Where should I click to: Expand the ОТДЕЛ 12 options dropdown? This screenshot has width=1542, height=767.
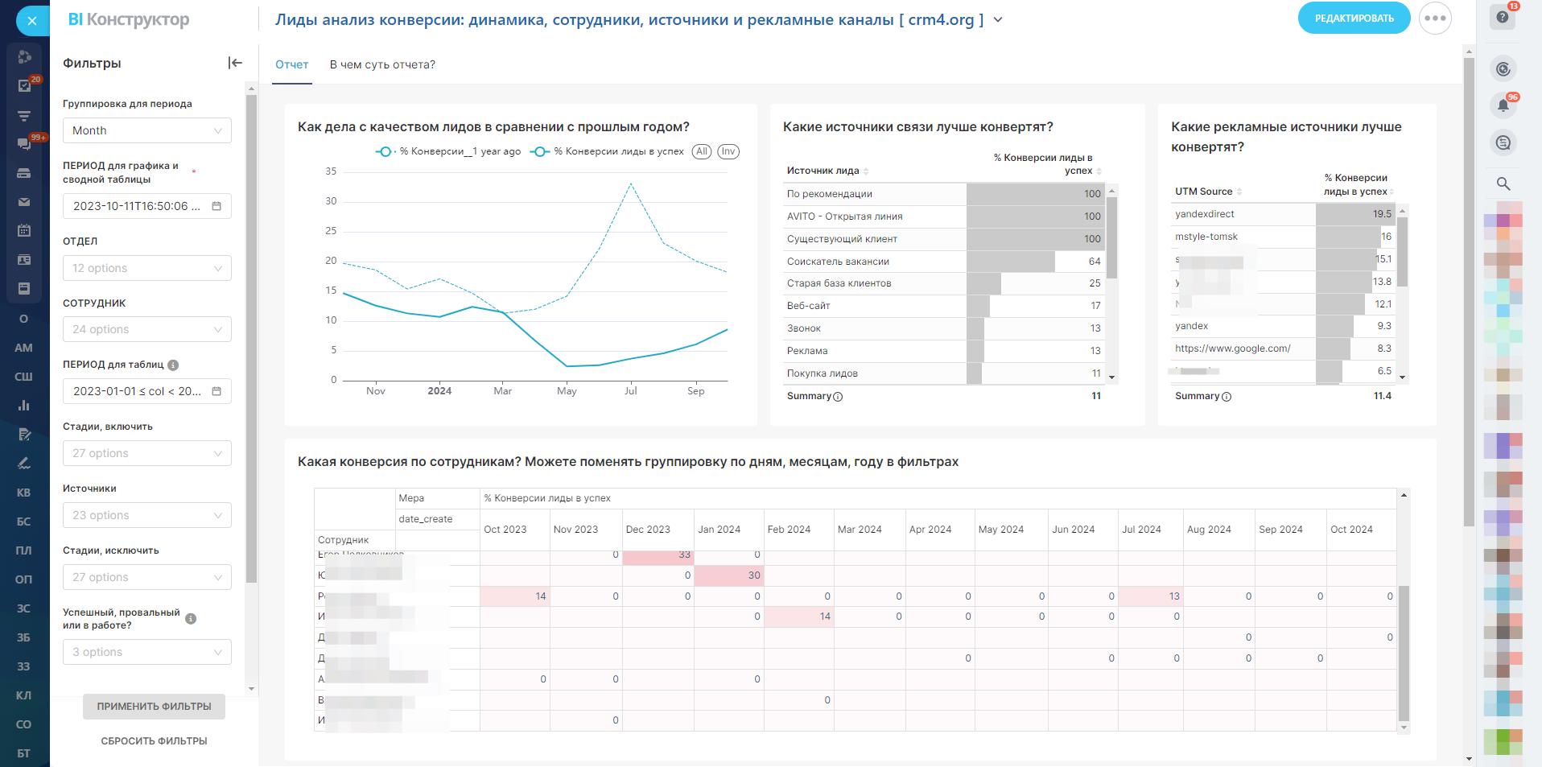tap(146, 268)
